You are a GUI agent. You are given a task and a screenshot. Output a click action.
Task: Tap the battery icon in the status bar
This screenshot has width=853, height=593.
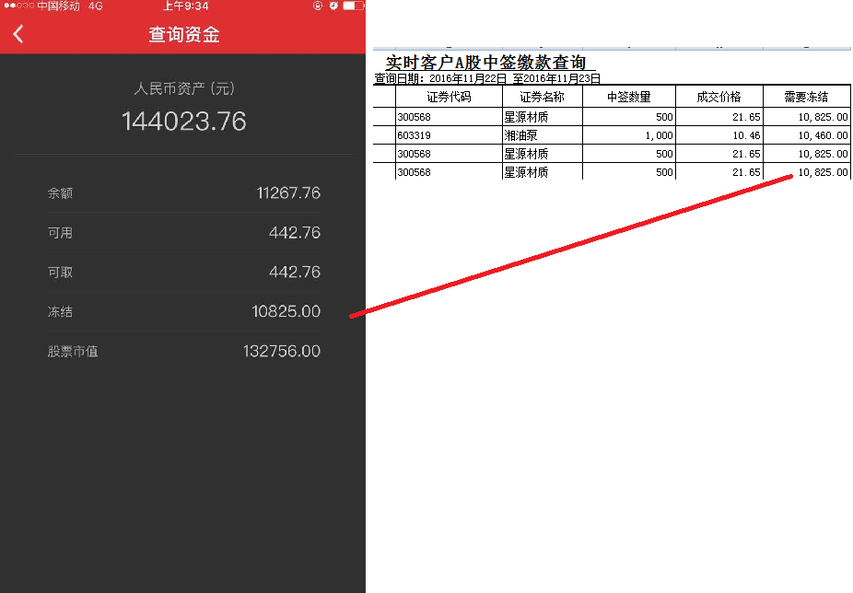353,6
